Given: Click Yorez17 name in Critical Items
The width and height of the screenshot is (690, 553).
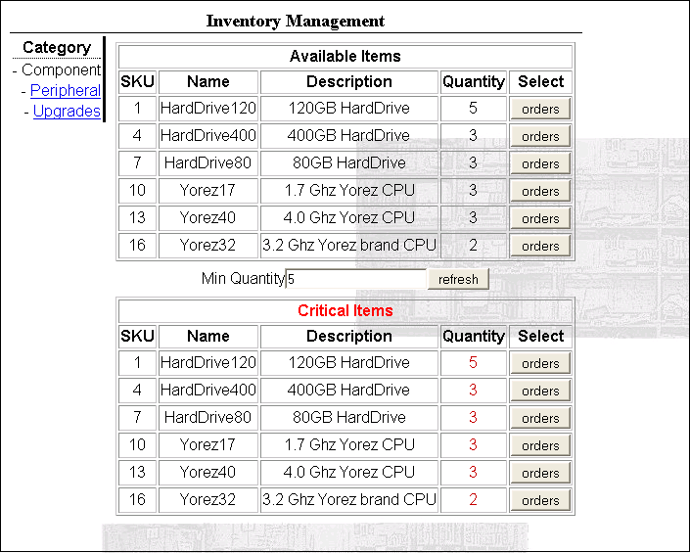Looking at the screenshot, I should point(207,444).
